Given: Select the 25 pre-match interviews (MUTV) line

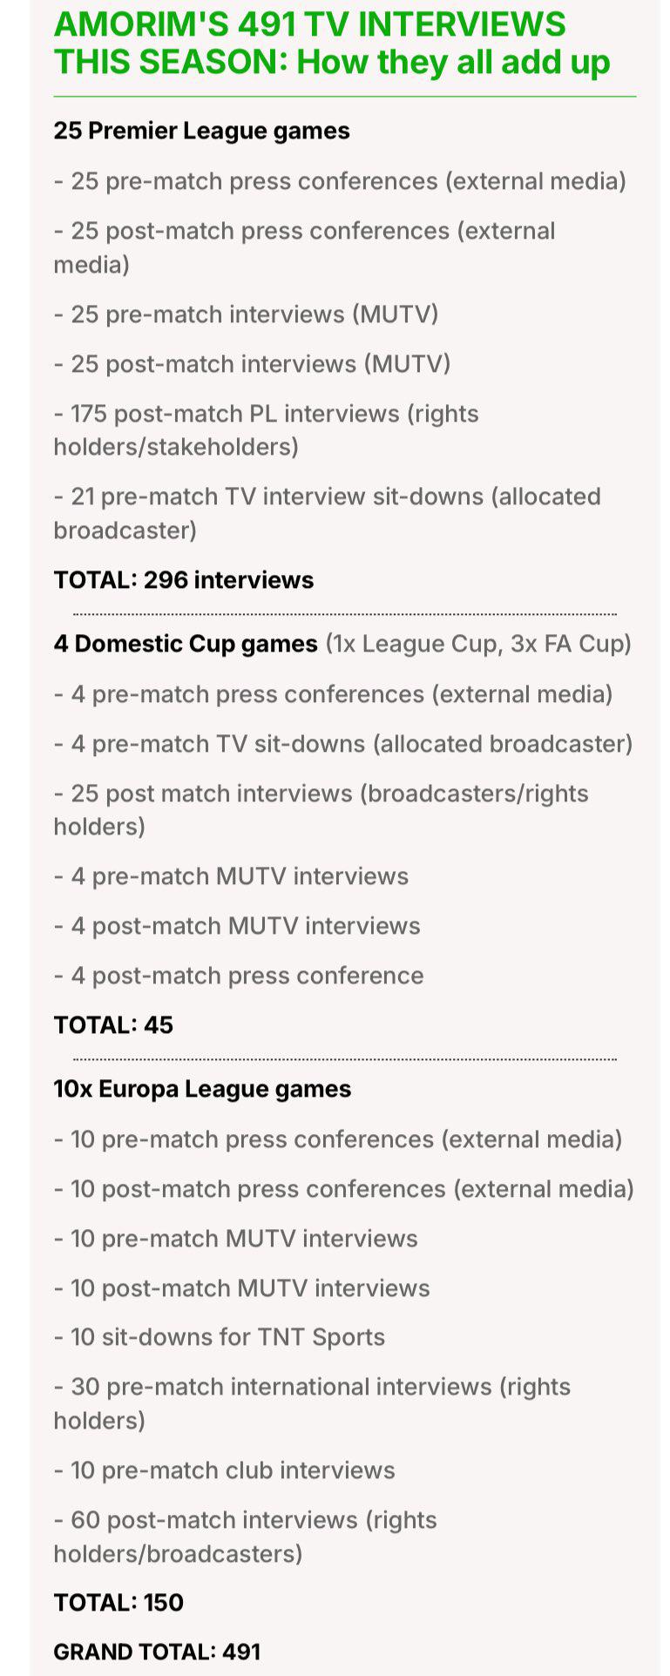Looking at the screenshot, I should click(246, 314).
